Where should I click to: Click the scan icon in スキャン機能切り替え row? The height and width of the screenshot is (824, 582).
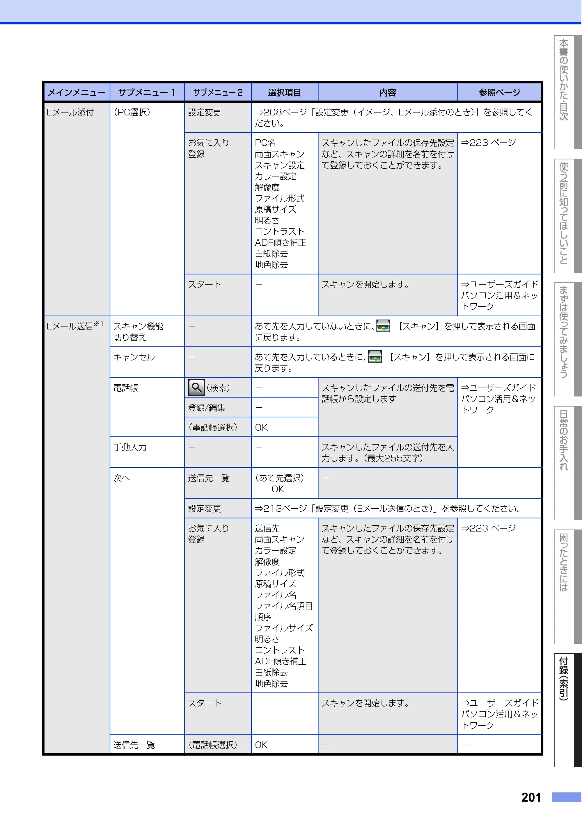383,326
